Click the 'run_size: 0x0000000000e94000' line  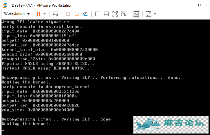[x=38, y=110]
